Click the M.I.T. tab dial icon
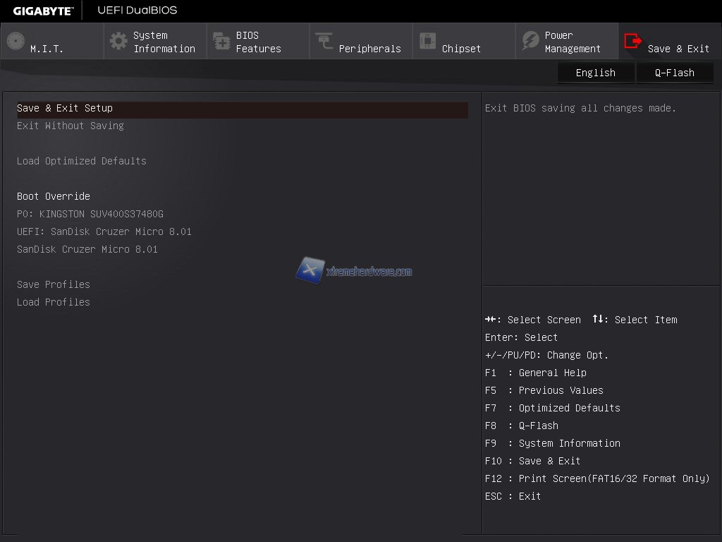The image size is (722, 542). (16, 41)
